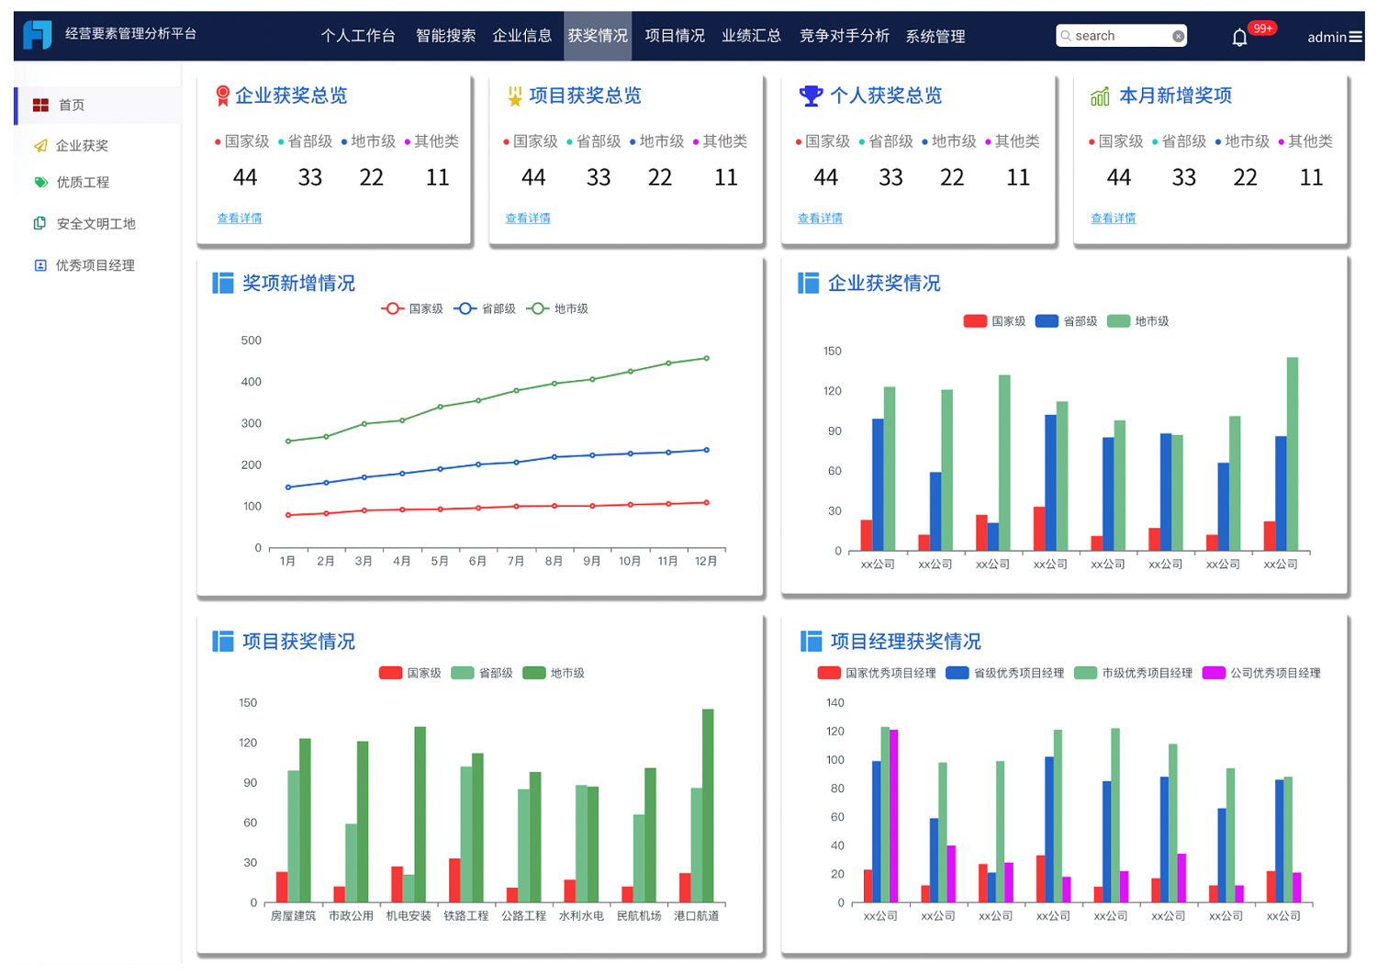This screenshot has height=973, width=1377.
Task: Click the medal icon beside 项目获奖总览
Action: (x=515, y=95)
